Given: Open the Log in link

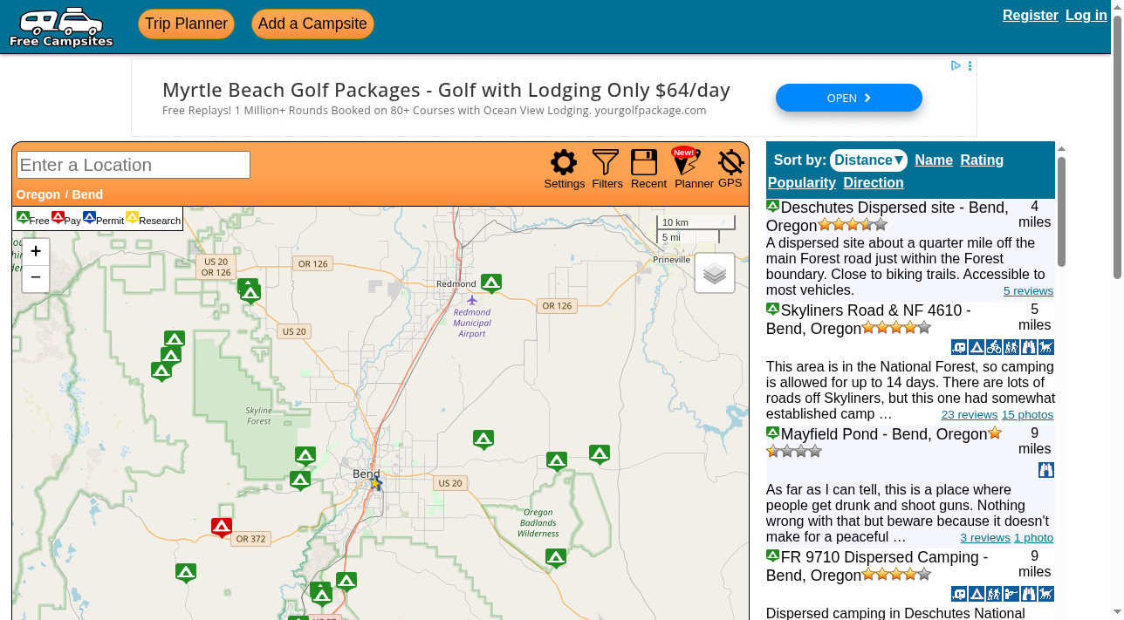Looking at the screenshot, I should [x=1086, y=15].
